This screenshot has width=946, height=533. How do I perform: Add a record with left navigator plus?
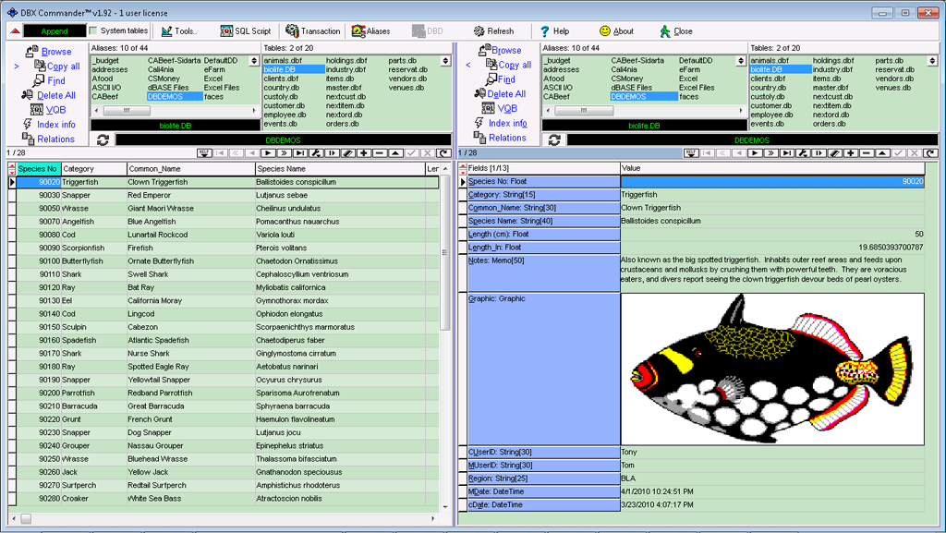[x=364, y=152]
